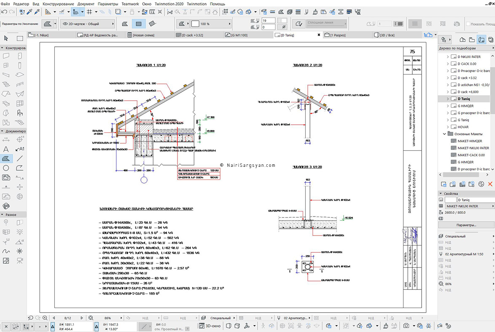Open the Project Map navigator icon
This screenshot has height=332, width=495.
tap(463, 40)
